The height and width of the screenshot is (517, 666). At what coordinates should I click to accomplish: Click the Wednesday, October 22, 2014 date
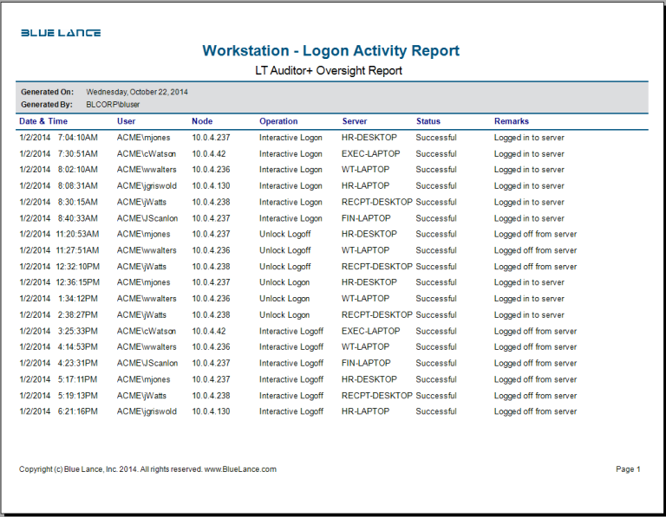pos(137,92)
